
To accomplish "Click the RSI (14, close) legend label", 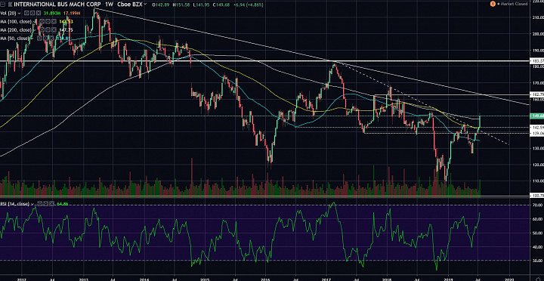I will [x=15, y=204].
